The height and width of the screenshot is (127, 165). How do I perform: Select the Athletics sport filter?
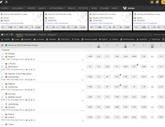click(114, 39)
